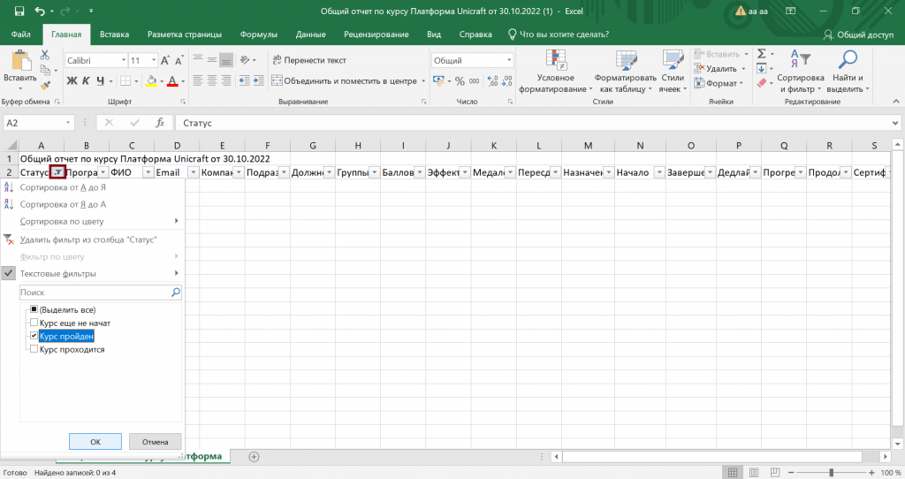Undo the last action

click(x=39, y=11)
